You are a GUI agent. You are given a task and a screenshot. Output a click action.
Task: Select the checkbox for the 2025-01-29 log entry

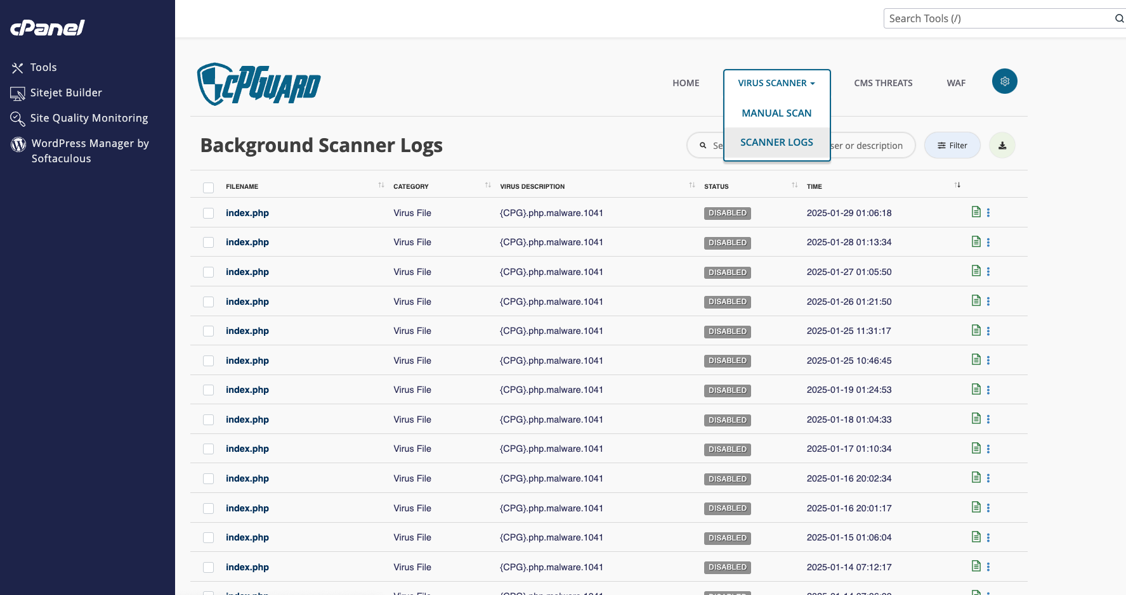click(208, 213)
